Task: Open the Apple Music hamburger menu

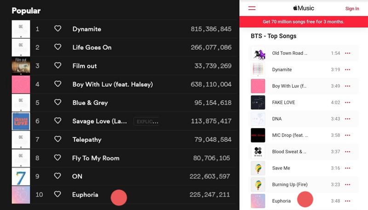Action: [252, 8]
